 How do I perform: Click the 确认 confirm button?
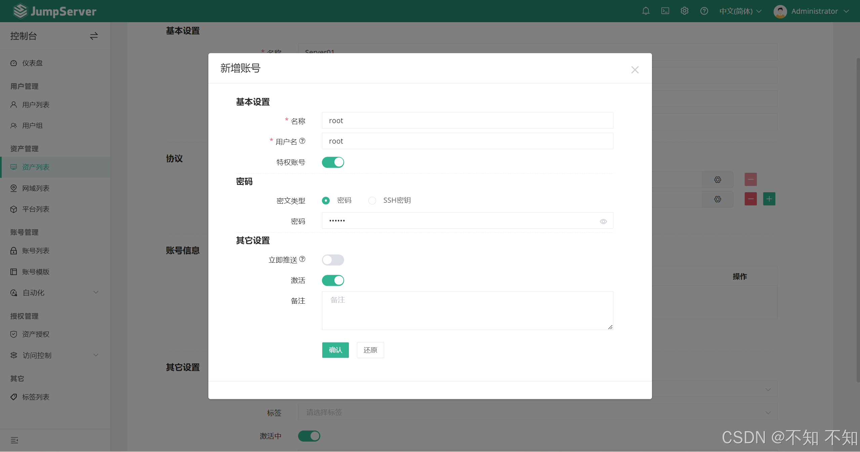point(335,350)
